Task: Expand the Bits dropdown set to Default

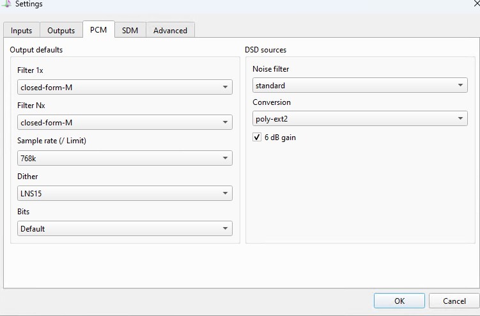Action: (x=125, y=228)
